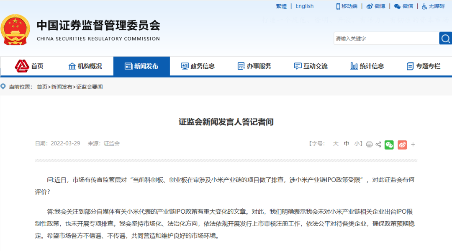Select 新闻发布 navigation tab

click(141, 66)
